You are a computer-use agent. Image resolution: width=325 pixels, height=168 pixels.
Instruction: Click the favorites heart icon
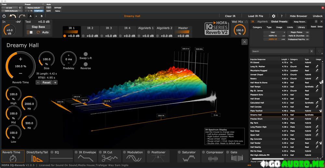319,51
